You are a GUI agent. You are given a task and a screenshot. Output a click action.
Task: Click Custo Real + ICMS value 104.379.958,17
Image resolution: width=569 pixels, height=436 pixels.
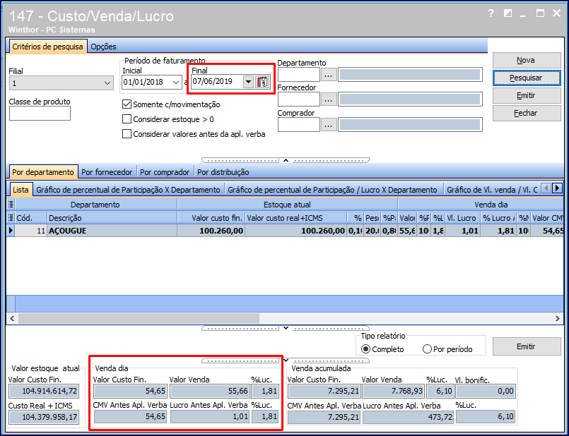click(44, 417)
